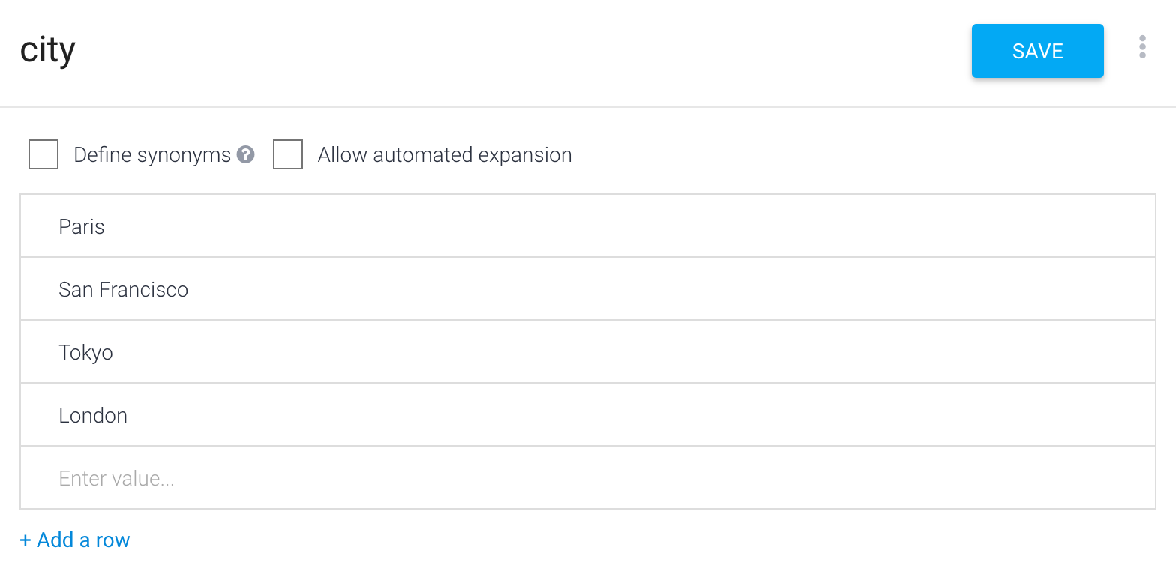This screenshot has height=568, width=1176.
Task: Click the Tokyo text in the third row
Action: pyautogui.click(x=85, y=353)
